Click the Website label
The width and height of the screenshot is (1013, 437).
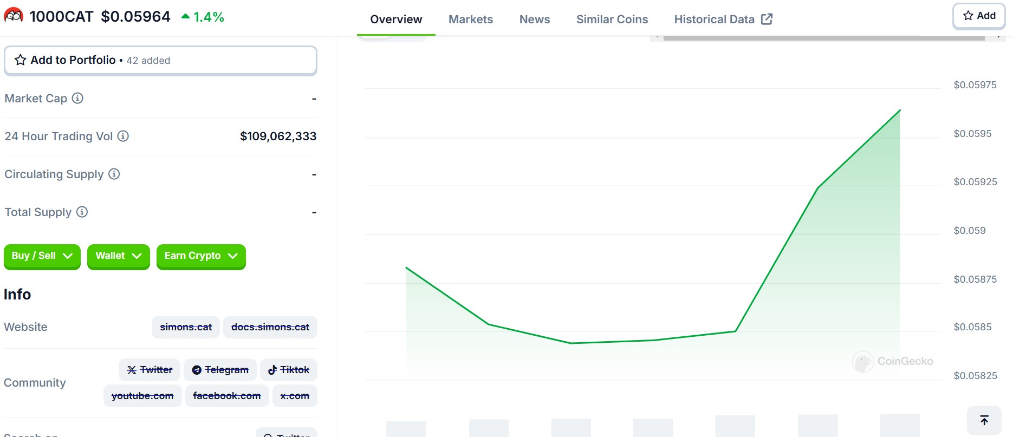(25, 327)
